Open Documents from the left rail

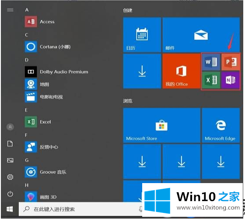(10, 144)
